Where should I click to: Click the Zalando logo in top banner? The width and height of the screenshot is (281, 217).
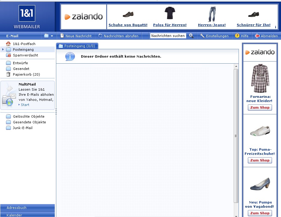[84, 17]
